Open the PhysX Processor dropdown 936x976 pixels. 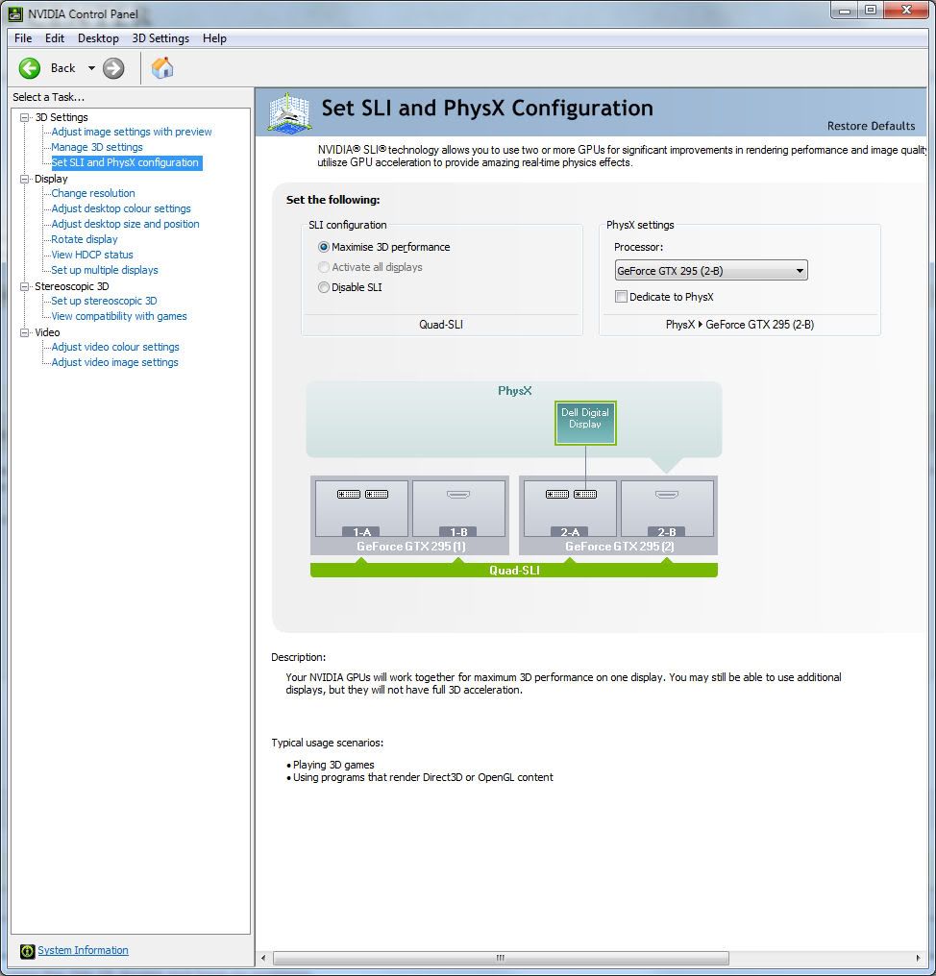coord(710,271)
